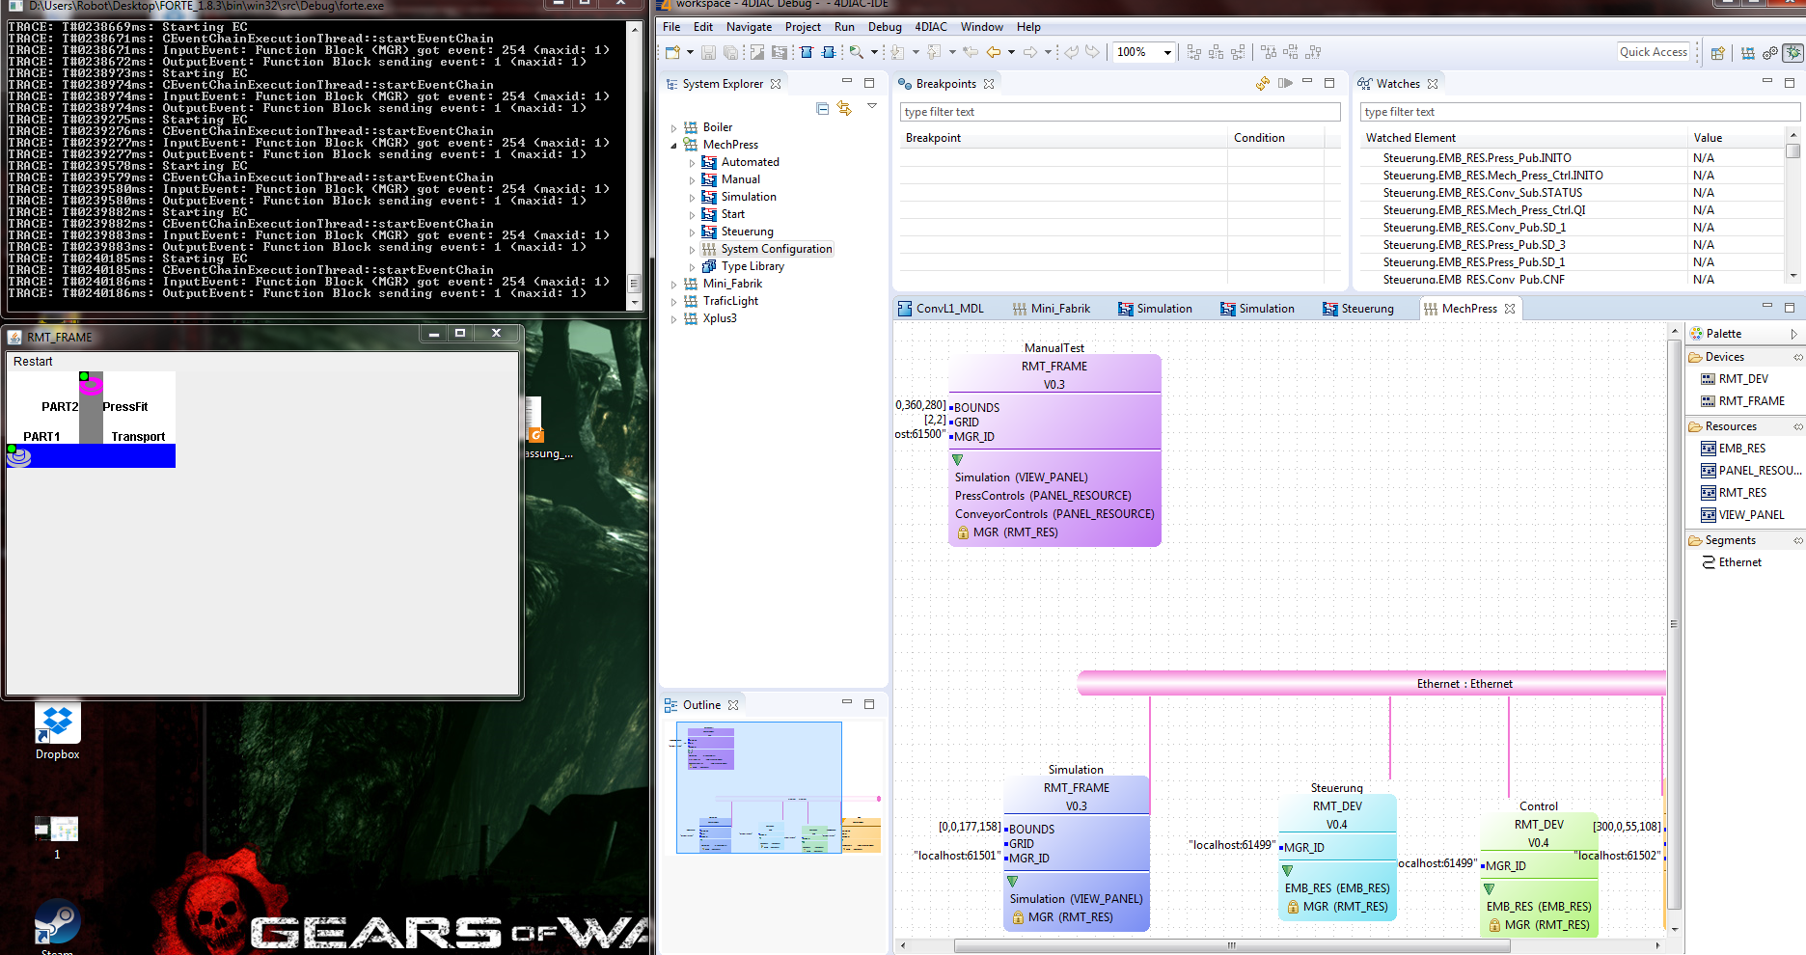
Task: Switch to the Mini_Fabrik editor tab
Action: [x=1052, y=309]
